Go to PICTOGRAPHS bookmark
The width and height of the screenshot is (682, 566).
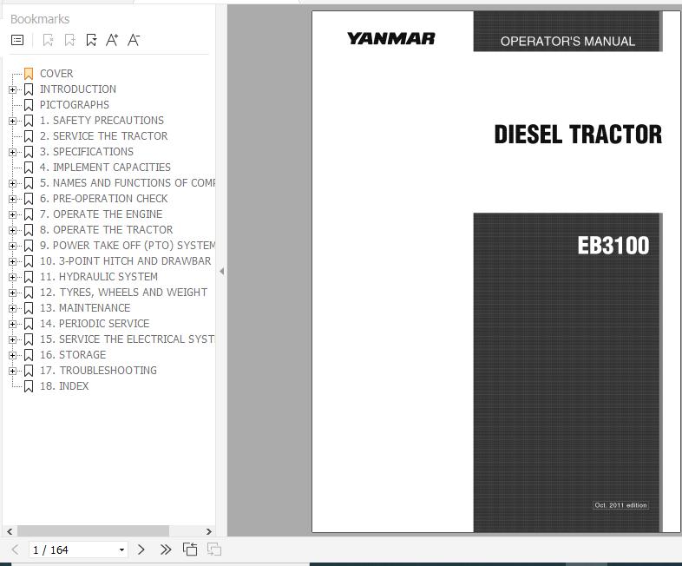pos(75,105)
